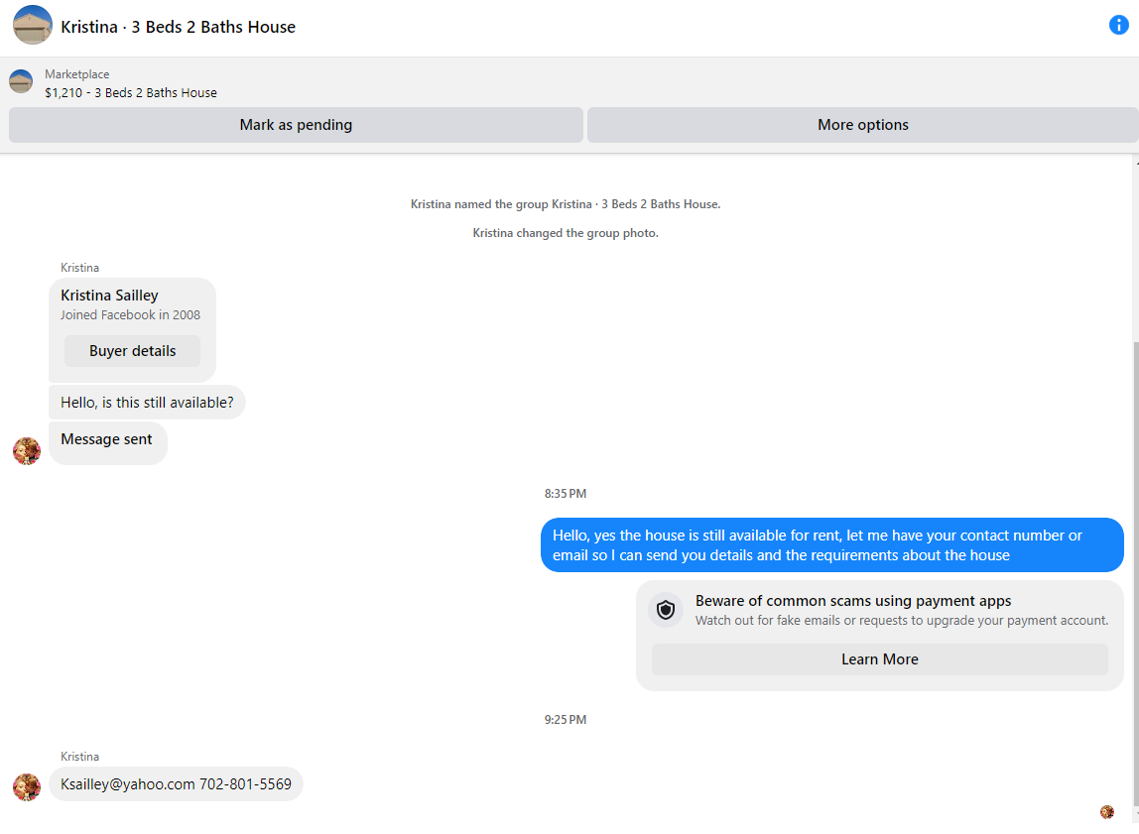Click the blue reply message bubble
Viewport: 1139px width, 834px height.
tap(831, 545)
